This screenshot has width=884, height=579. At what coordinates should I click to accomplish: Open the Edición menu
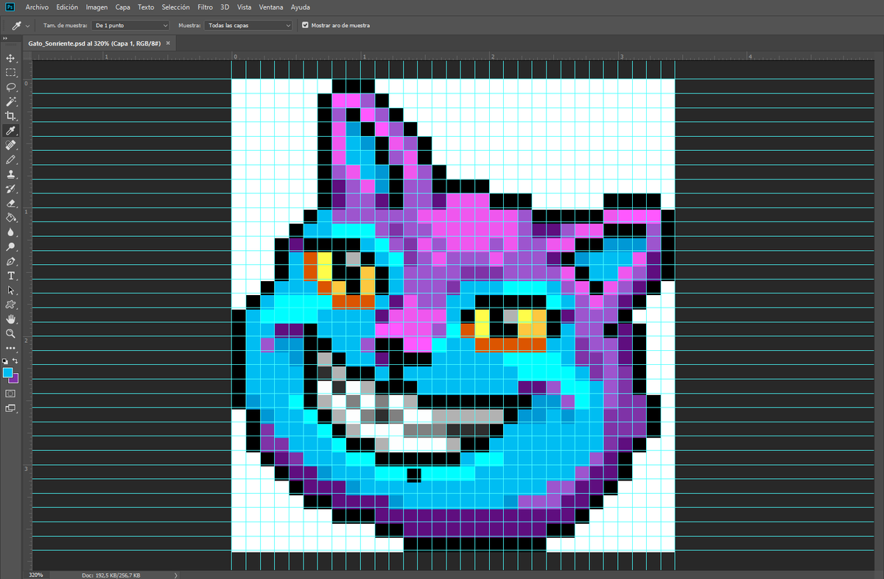click(67, 7)
